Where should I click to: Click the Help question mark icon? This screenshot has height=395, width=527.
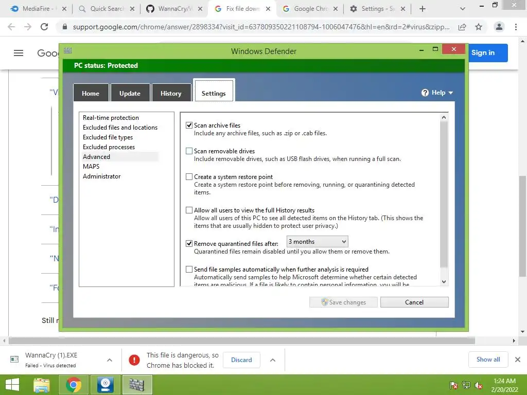point(425,93)
